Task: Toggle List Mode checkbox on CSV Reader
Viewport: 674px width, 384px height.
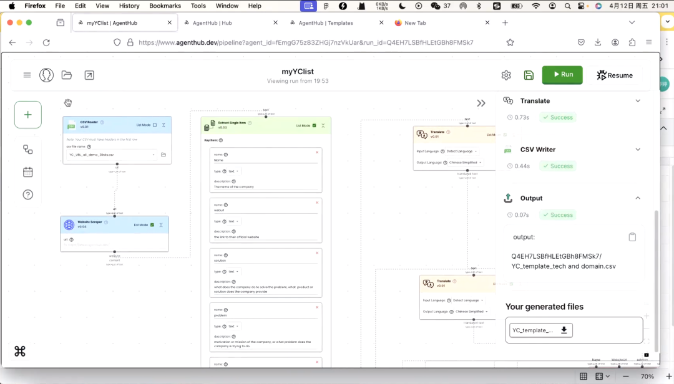Action: coord(155,125)
